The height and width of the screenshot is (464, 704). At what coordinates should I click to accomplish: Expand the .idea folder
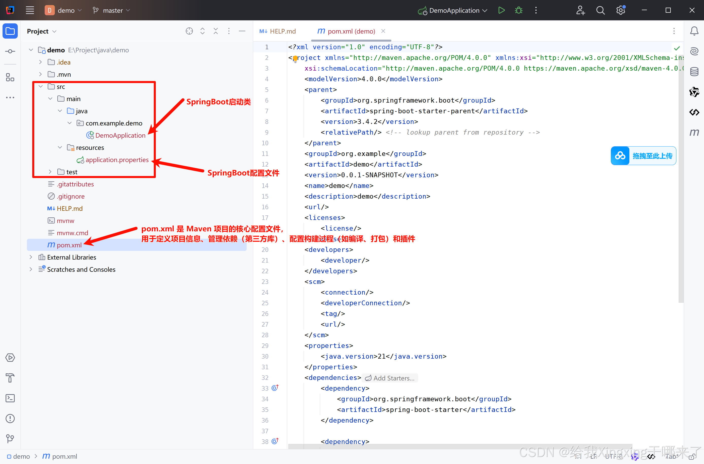click(41, 62)
